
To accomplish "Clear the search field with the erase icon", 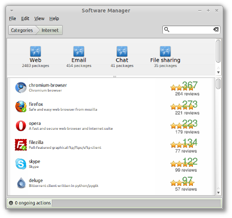I will tap(216, 29).
